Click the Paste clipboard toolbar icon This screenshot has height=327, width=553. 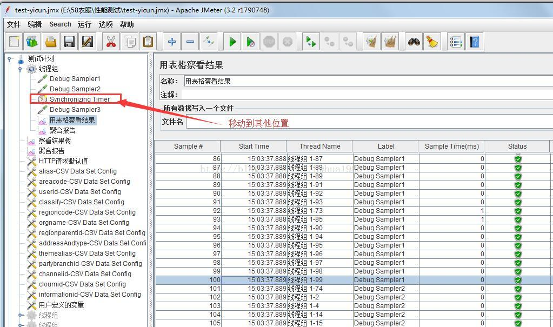tap(148, 42)
